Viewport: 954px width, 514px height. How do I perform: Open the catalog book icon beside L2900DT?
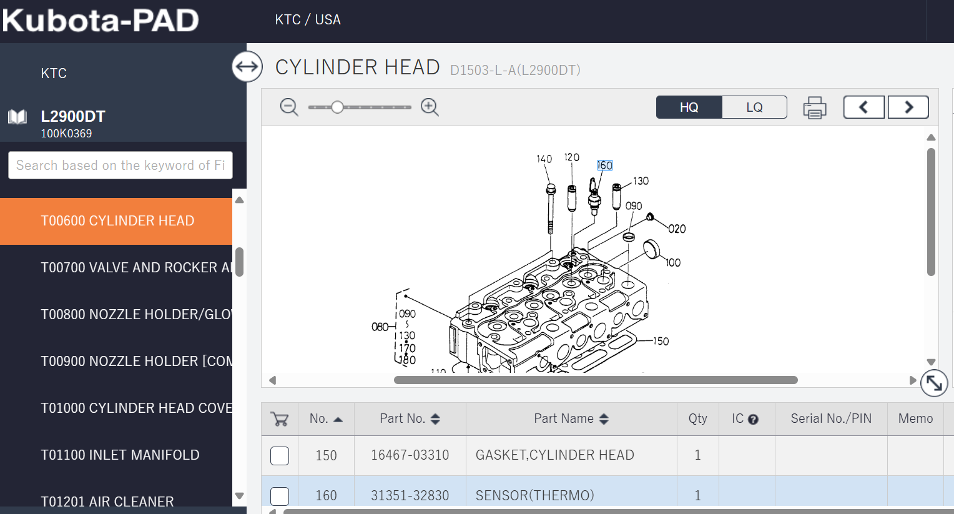pos(17,117)
